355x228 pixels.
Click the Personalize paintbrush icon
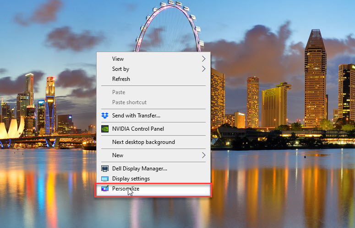[105, 189]
